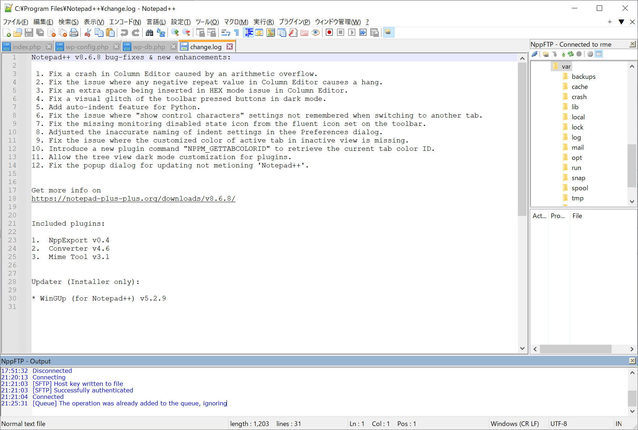This screenshot has height=430, width=638.
Task: Open NppFTP settings gear icon
Action: click(x=590, y=54)
